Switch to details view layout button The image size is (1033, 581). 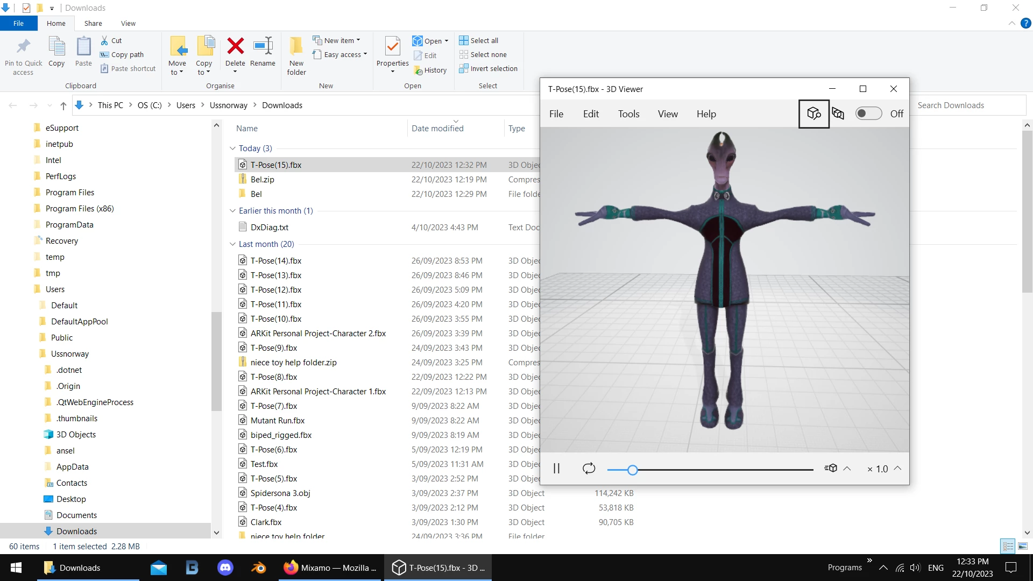pos(1008,546)
